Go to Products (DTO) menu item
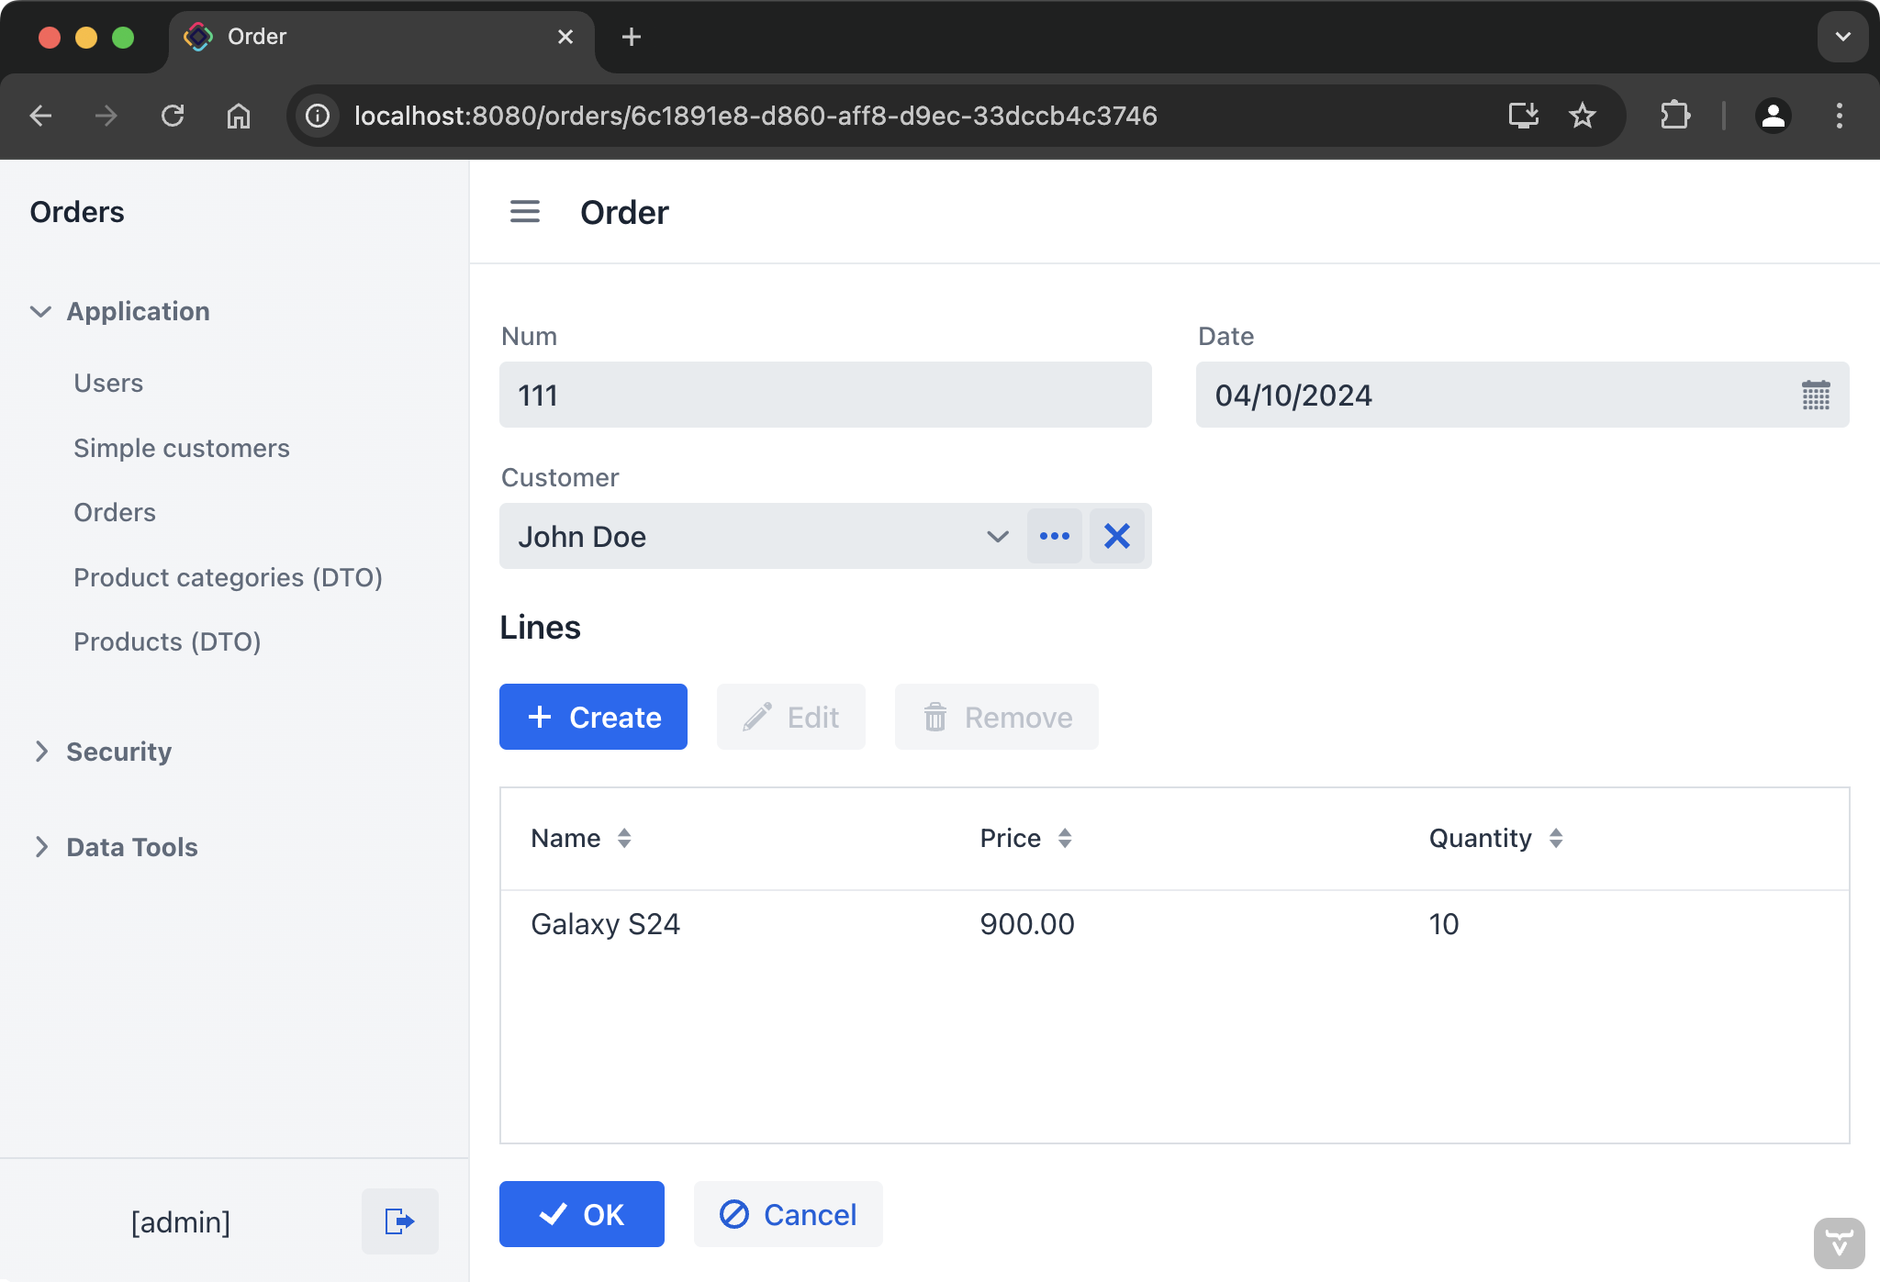The image size is (1880, 1282). pos(167,641)
